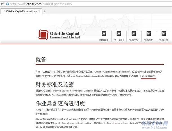The height and width of the screenshot is (131, 172).
Task: Click the 交易账户 navigation icon
Action: coord(149,33)
